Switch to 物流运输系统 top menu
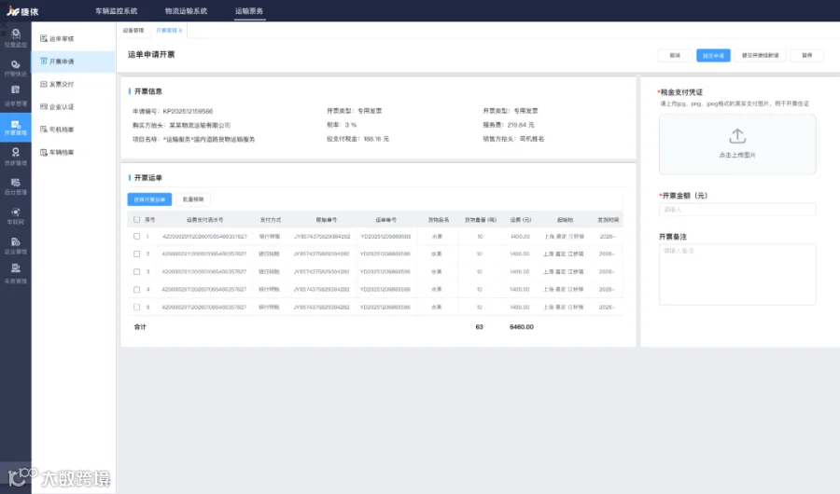The image size is (840, 494). point(186,10)
